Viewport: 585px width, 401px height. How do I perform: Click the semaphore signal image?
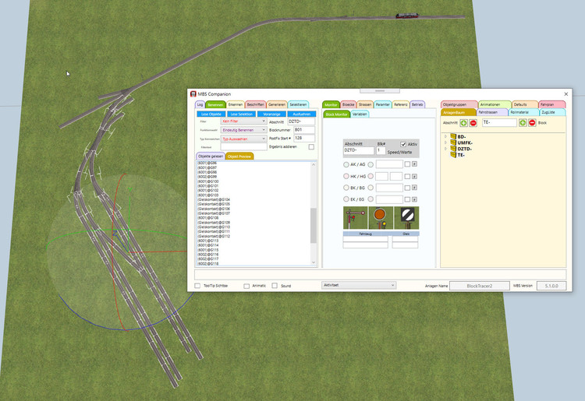[354, 217]
